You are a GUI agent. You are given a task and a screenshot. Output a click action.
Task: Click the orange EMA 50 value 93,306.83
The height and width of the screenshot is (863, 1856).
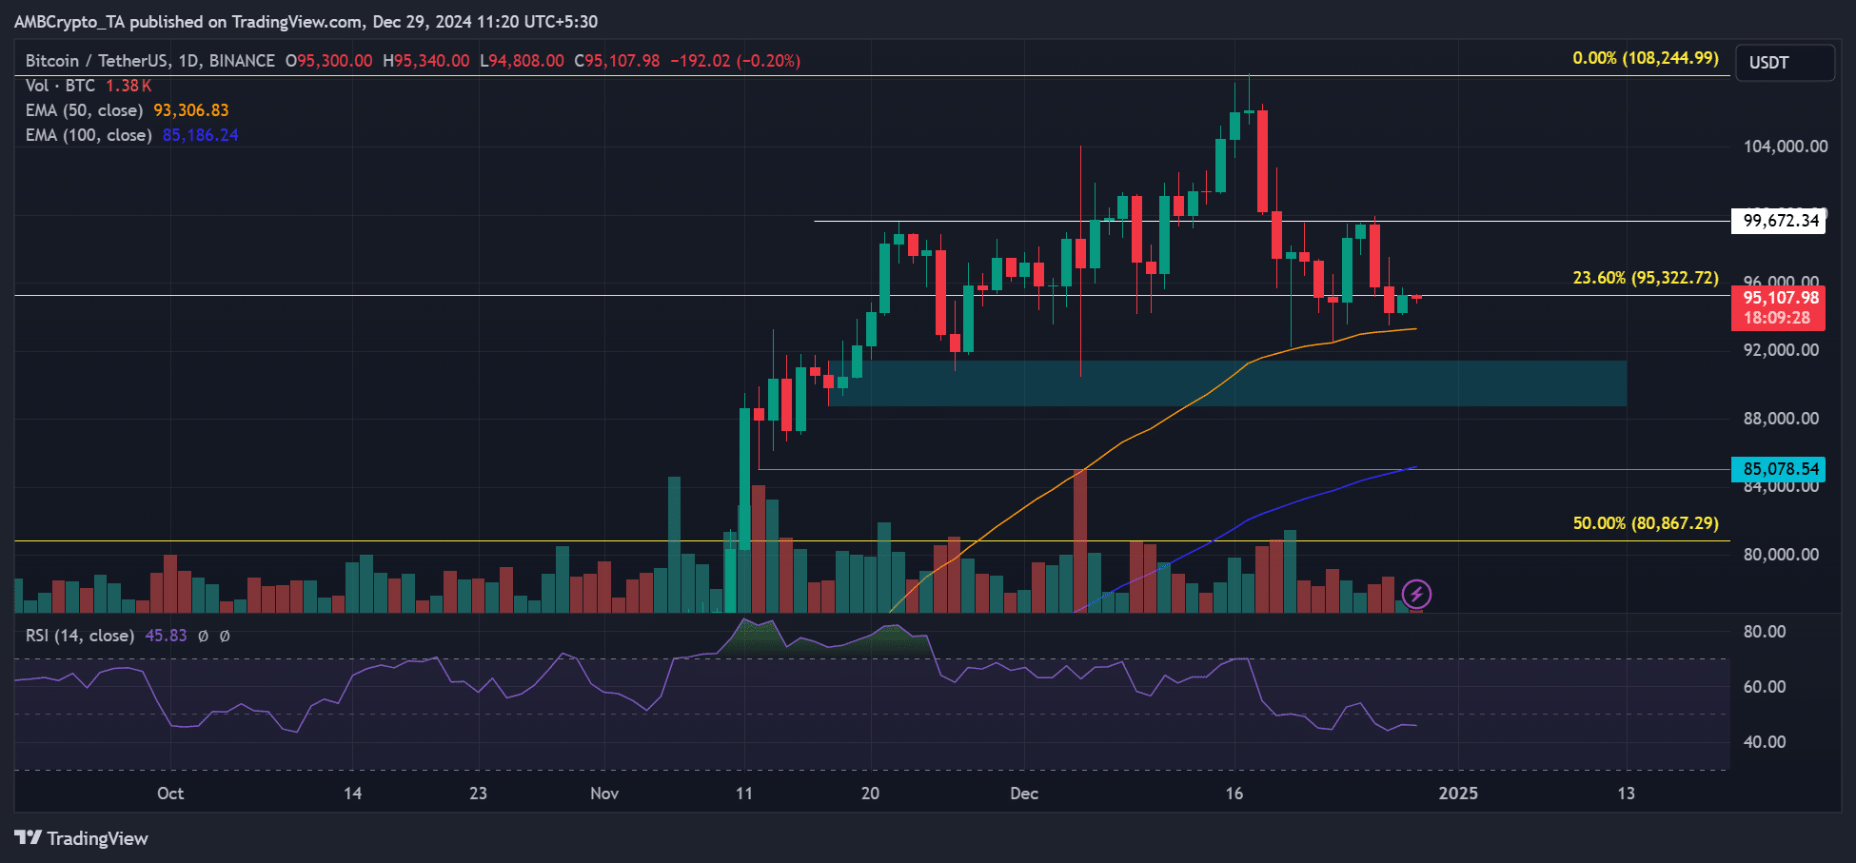coord(191,110)
